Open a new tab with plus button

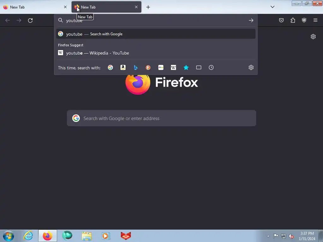coord(148,7)
